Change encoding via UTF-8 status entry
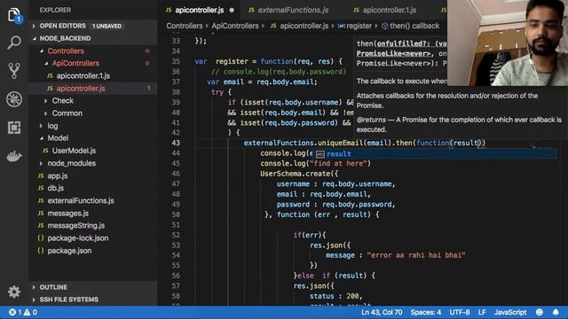Image resolution: width=568 pixels, height=319 pixels. point(460,312)
